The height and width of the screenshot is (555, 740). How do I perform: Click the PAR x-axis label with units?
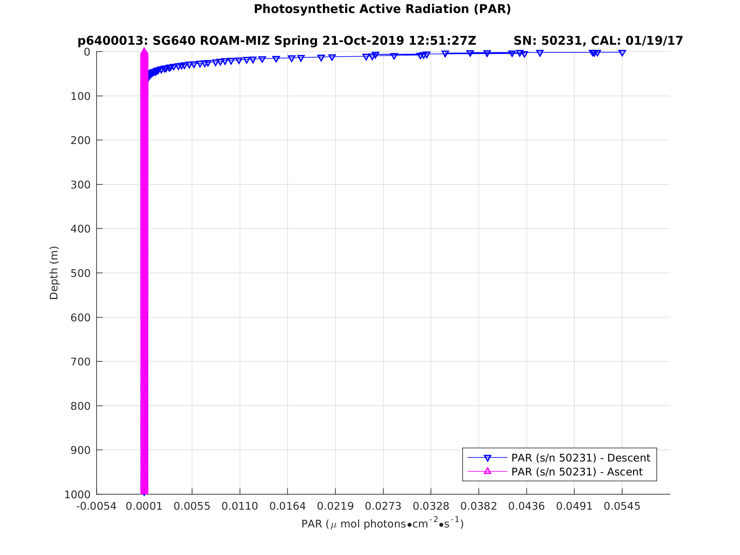pyautogui.click(x=383, y=524)
